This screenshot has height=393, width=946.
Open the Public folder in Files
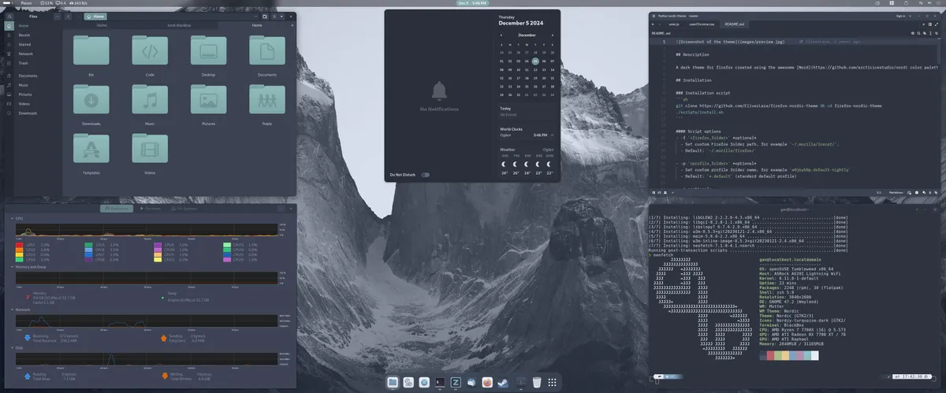pos(266,100)
